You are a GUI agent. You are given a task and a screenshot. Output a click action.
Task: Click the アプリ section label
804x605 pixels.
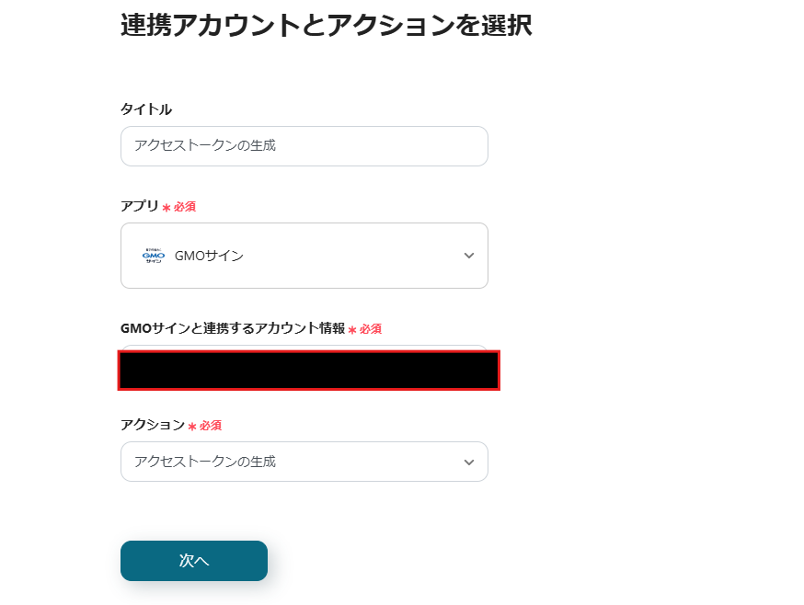pyautogui.click(x=138, y=206)
